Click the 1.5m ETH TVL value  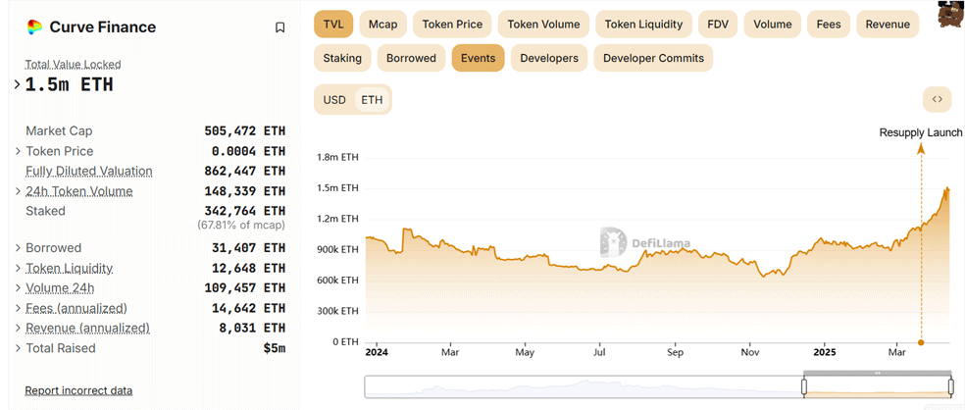tap(69, 85)
